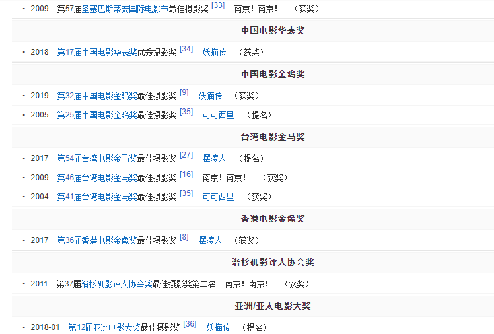Open 妖猫传 link in the 2018 华表奖 row
Image resolution: width=494 pixels, height=334 pixels.
click(x=214, y=52)
